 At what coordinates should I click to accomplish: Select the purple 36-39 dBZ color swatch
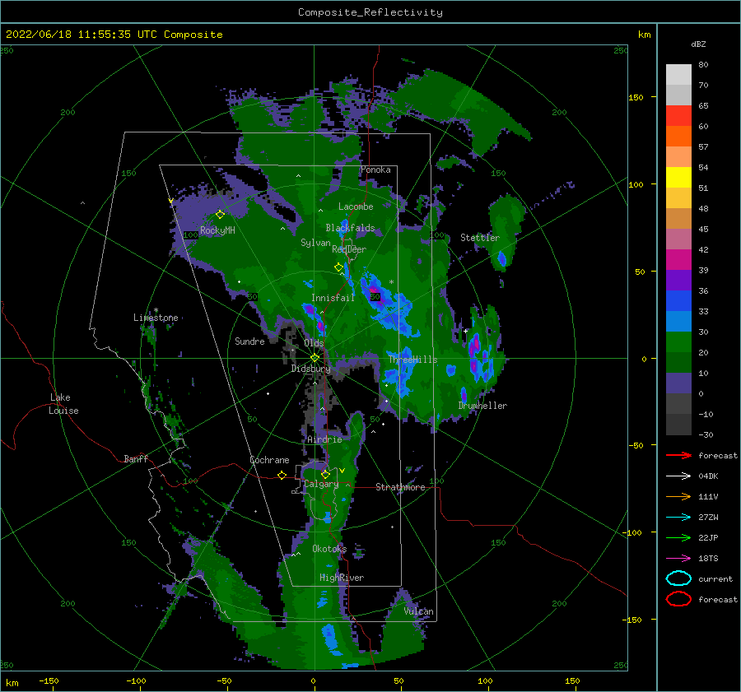pos(678,281)
